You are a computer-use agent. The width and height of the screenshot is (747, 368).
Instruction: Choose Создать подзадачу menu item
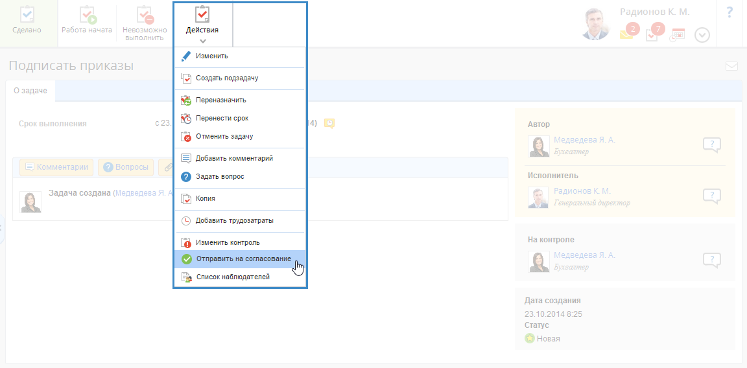(227, 78)
